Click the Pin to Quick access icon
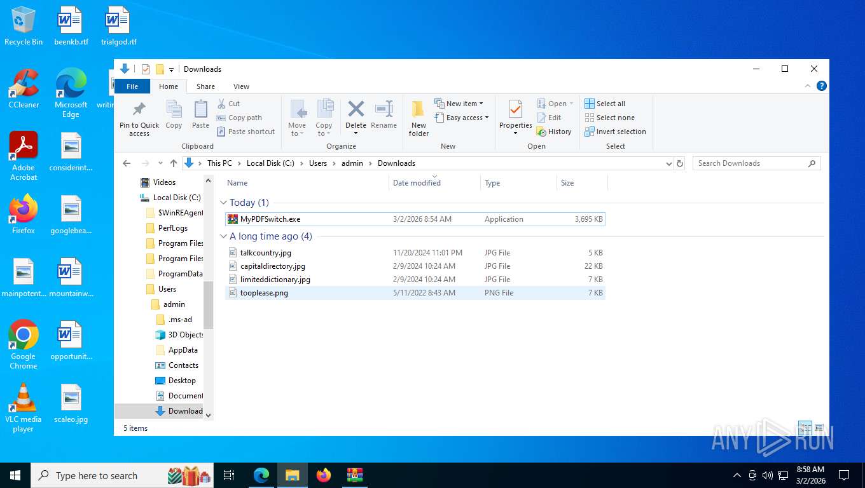The image size is (865, 488). 139,109
